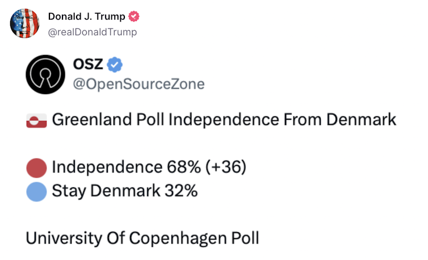Click the OSZ circular logo avatar
This screenshot has height=260, width=428.
pos(46,74)
